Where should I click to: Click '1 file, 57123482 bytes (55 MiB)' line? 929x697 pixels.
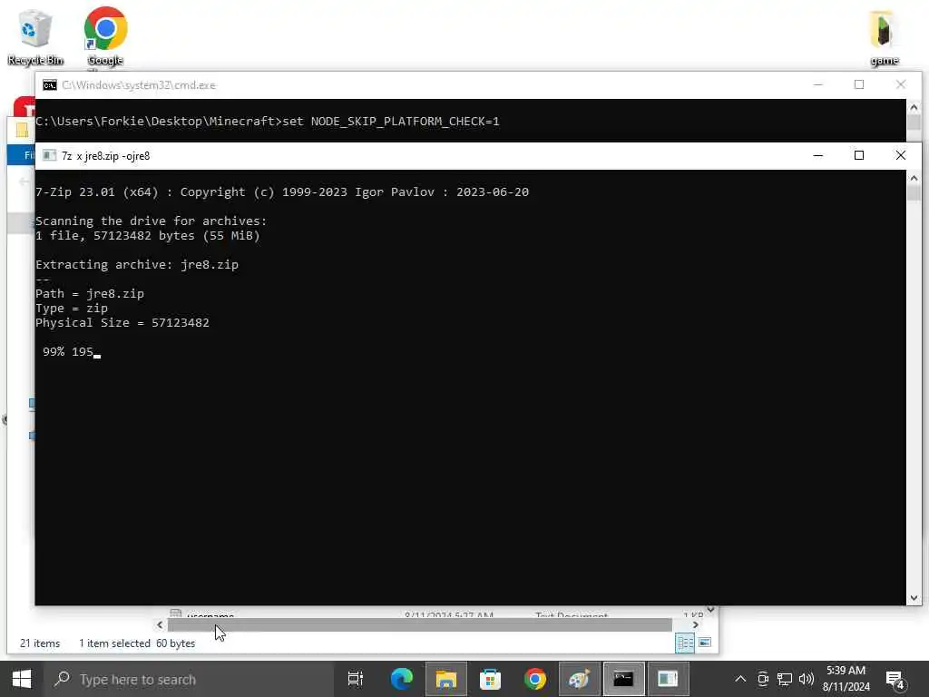click(148, 236)
